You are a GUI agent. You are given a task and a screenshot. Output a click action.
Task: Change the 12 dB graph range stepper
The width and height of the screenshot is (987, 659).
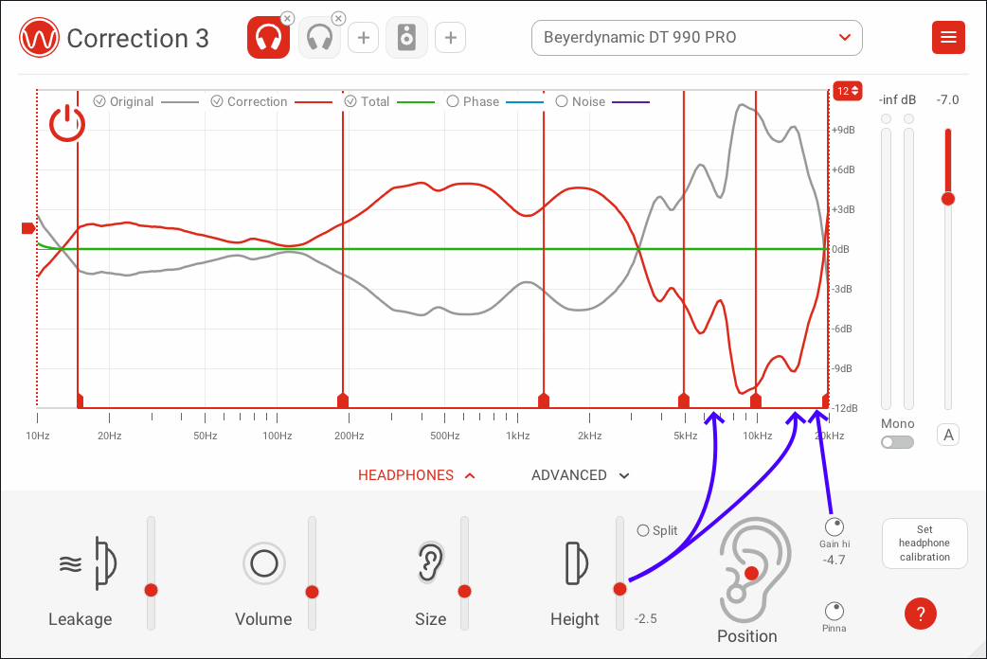click(x=847, y=91)
